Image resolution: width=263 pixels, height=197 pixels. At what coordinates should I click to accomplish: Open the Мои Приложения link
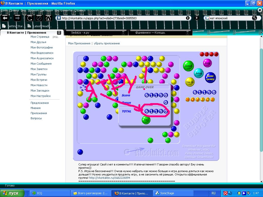(79, 43)
